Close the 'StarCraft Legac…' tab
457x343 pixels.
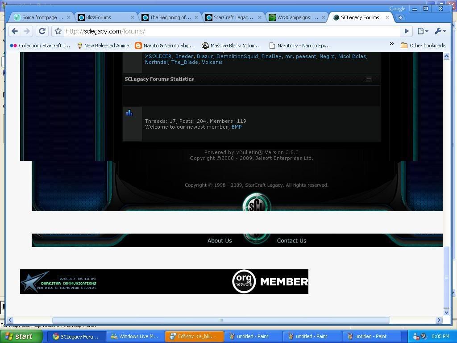tap(260, 17)
